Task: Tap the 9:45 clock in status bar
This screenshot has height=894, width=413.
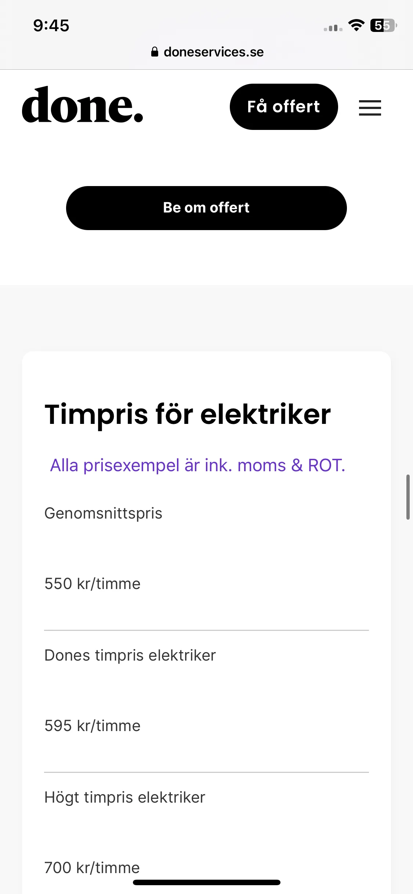Action: point(51,25)
